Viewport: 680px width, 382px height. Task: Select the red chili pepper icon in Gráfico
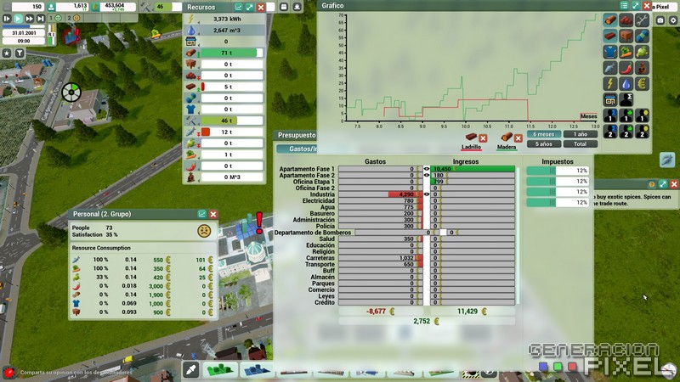pyautogui.click(x=626, y=68)
